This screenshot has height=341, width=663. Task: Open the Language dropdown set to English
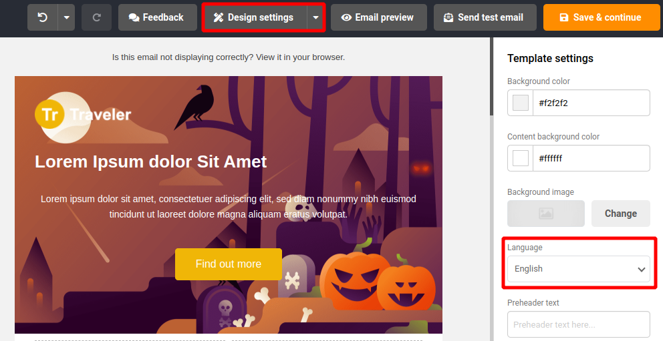[x=578, y=269]
